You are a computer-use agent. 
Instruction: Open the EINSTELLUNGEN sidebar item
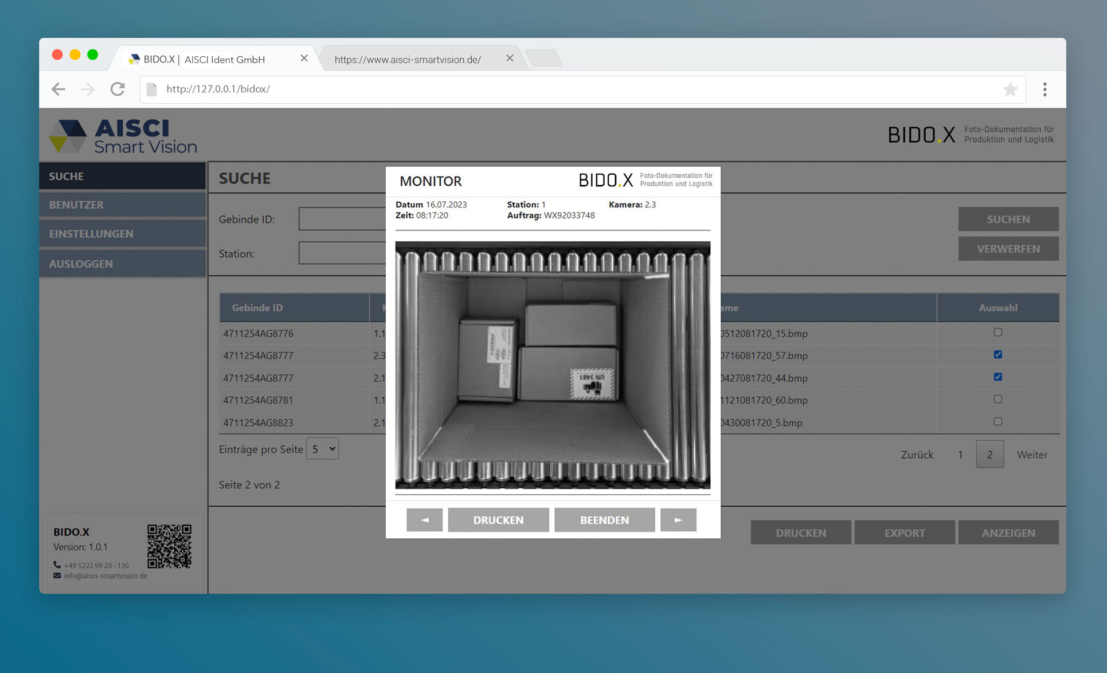[x=122, y=234]
